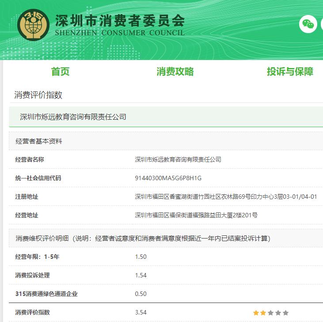Viewport: 323px width, 322px height.
Task: Click the 315消费通绿色通道企业 label
Action: (x=46, y=294)
